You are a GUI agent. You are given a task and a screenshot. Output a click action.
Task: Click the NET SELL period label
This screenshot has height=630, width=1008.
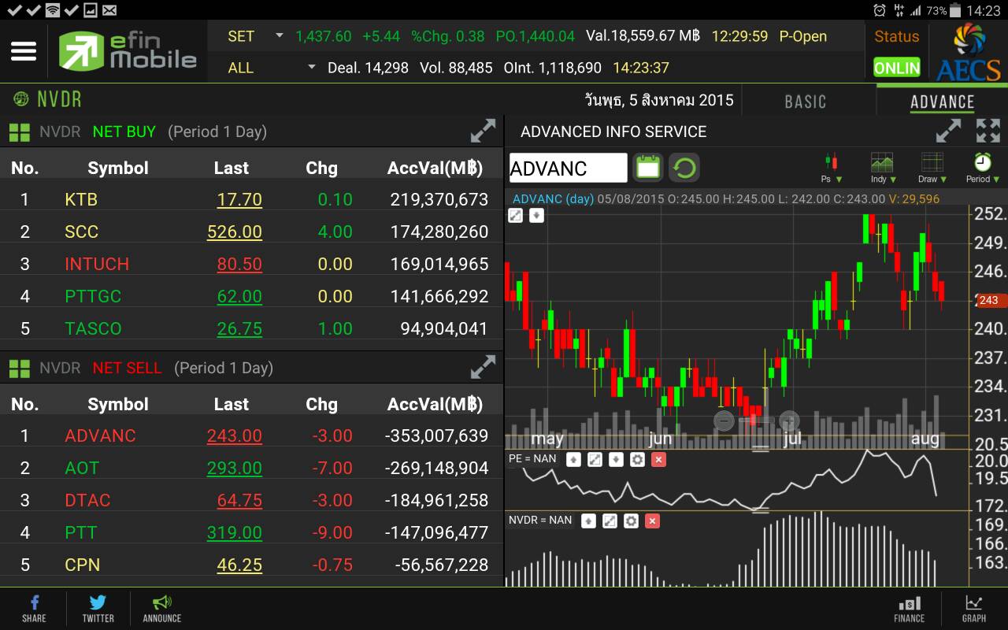(x=224, y=369)
